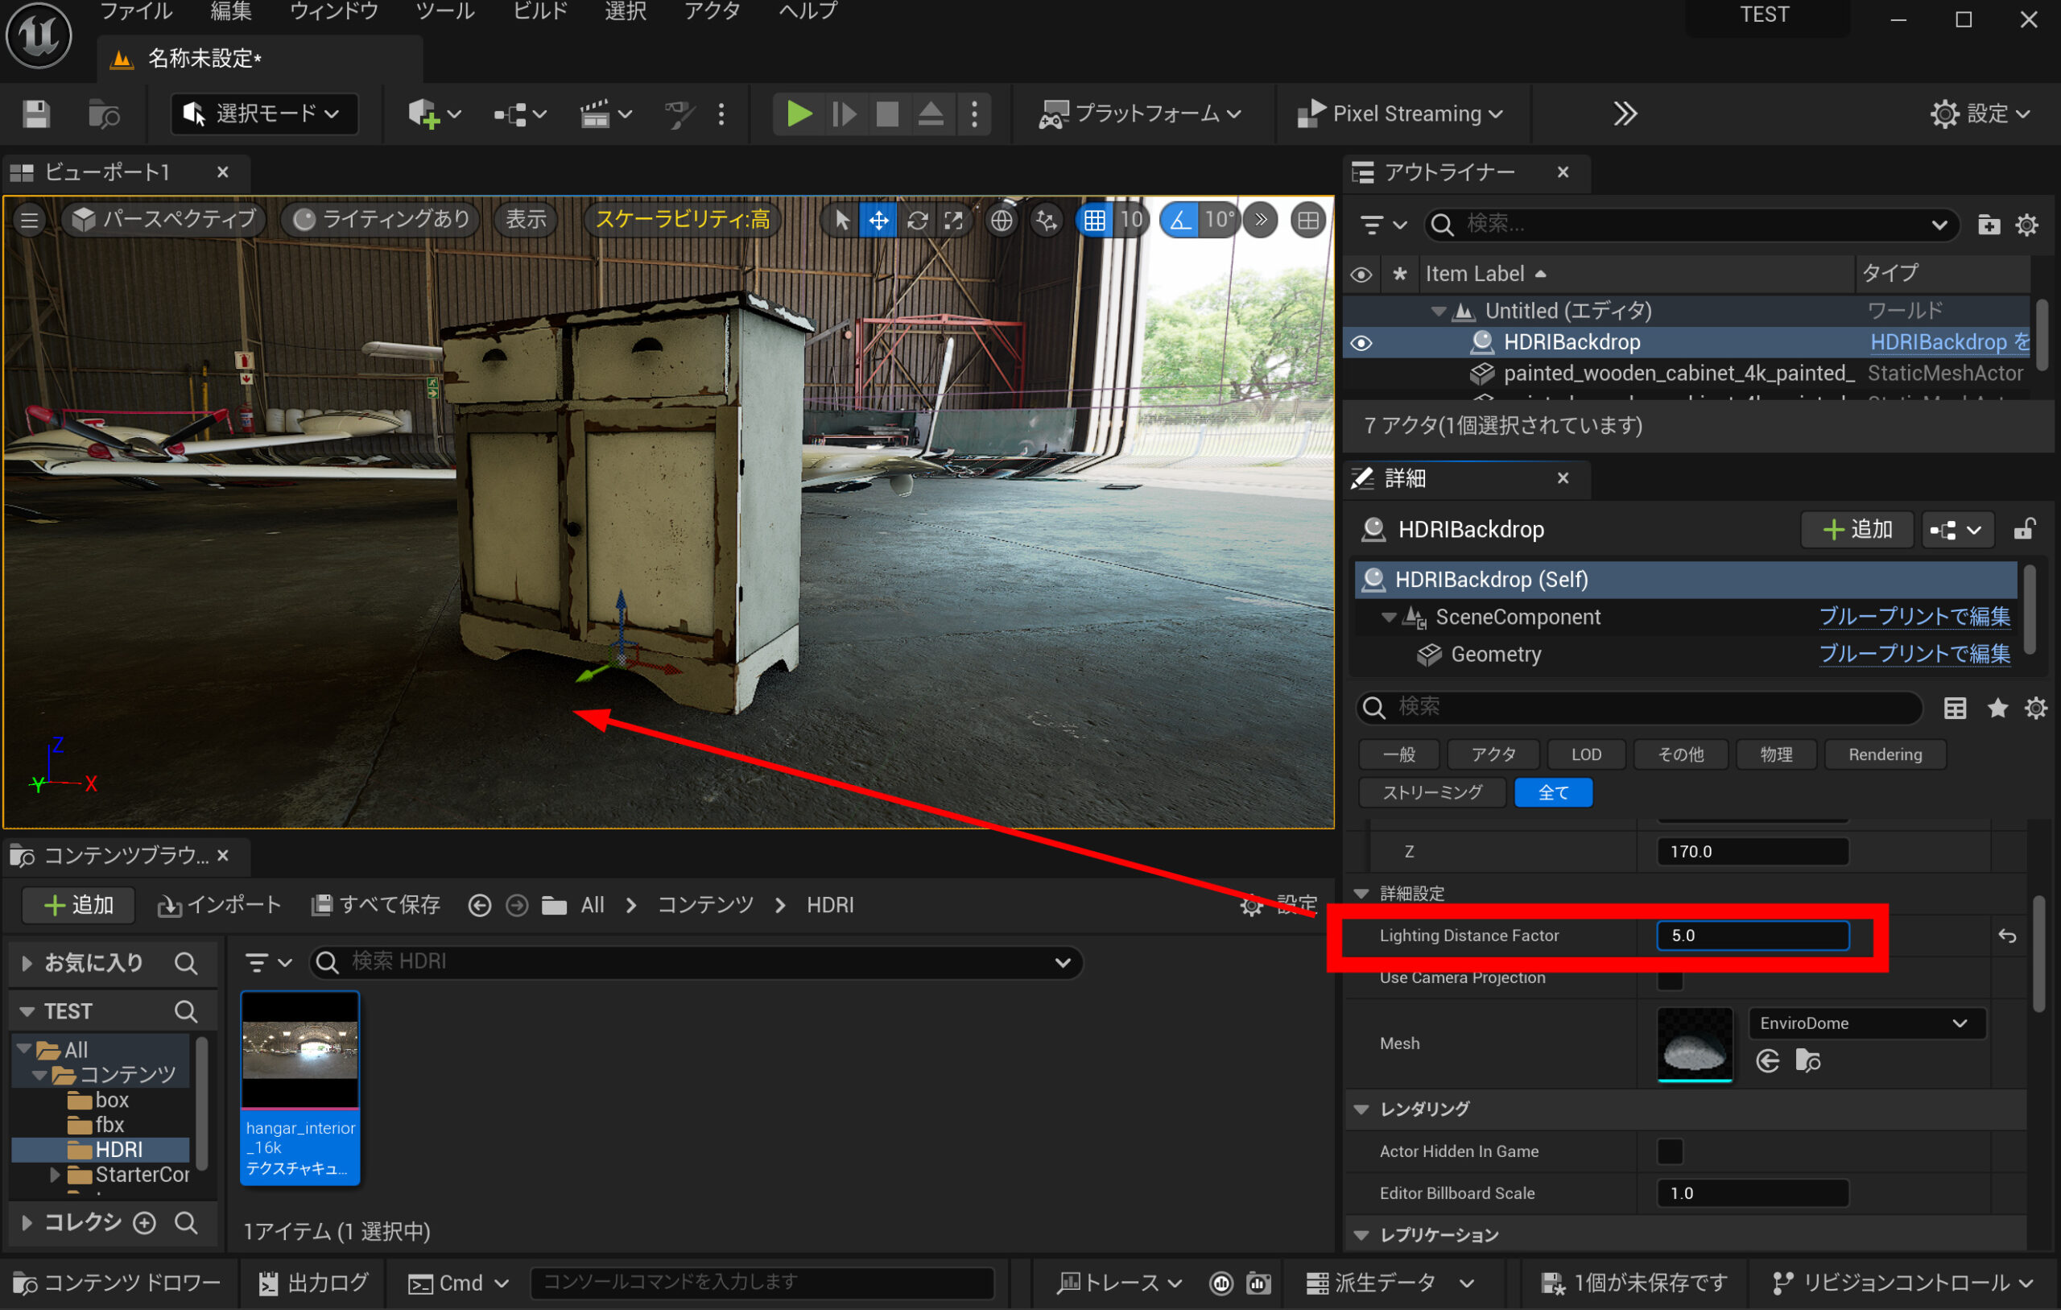
Task: Toggle visibility eye of the HDRIBackdrop actor
Action: (1361, 343)
